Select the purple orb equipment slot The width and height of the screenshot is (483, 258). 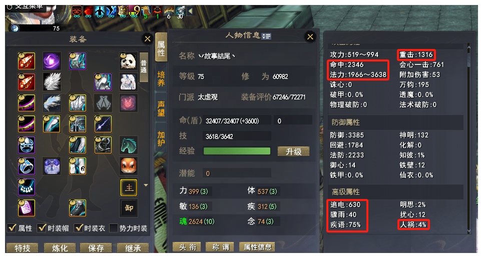(x=51, y=60)
